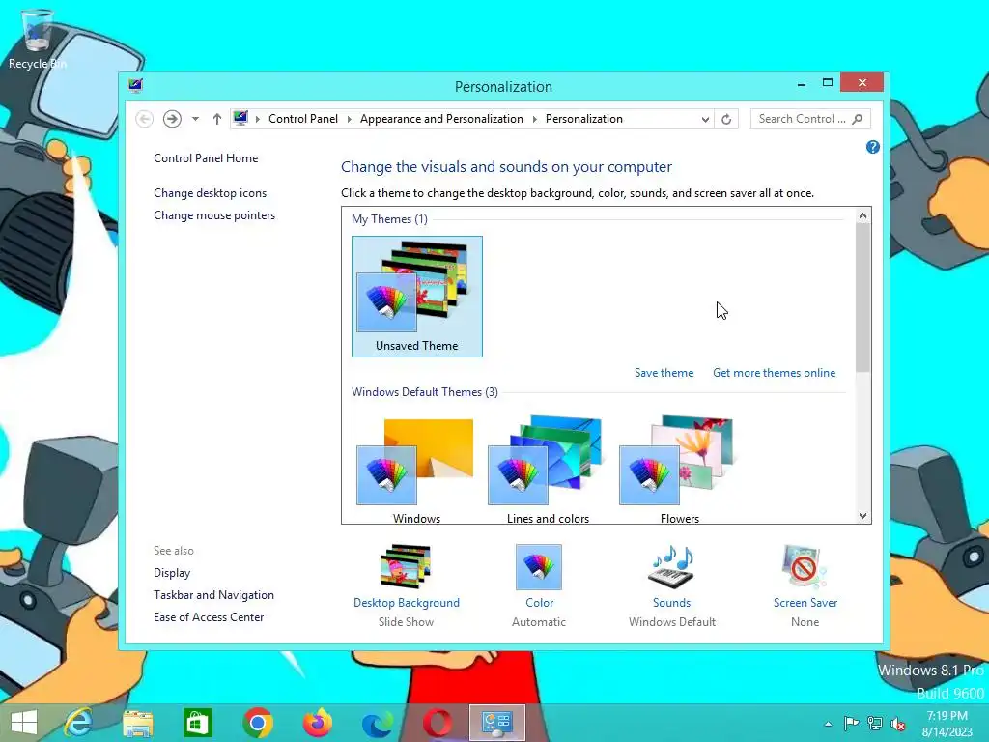Click the Save theme link

pyautogui.click(x=664, y=373)
